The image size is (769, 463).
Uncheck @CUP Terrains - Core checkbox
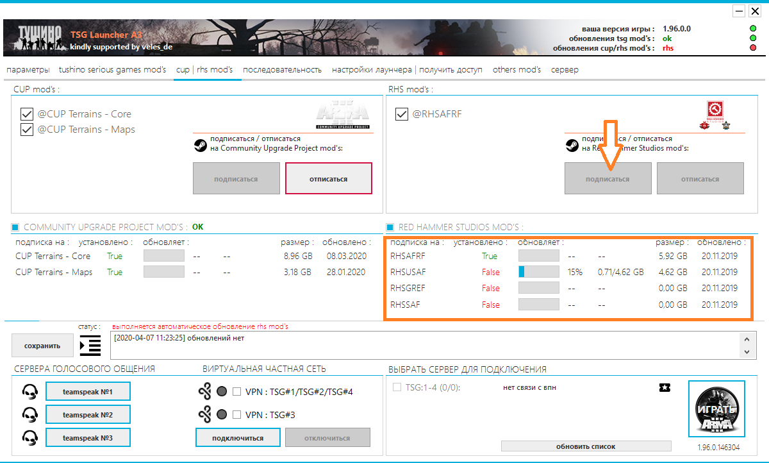[27, 114]
